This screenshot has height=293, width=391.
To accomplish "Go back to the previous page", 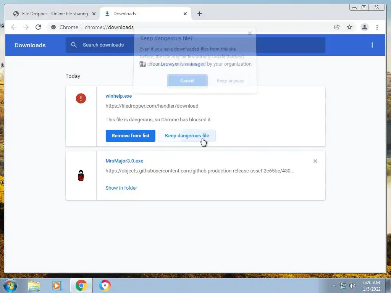I will pyautogui.click(x=14, y=27).
